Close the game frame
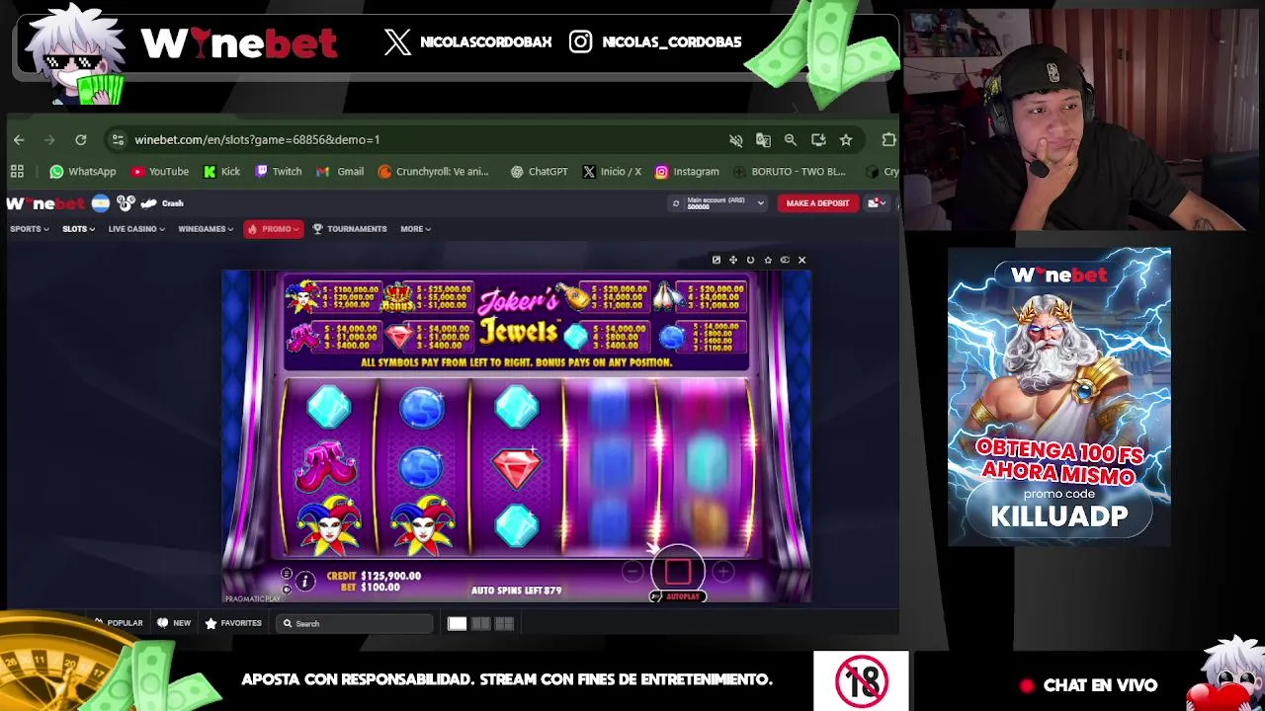Image resolution: width=1265 pixels, height=711 pixels. coord(801,261)
